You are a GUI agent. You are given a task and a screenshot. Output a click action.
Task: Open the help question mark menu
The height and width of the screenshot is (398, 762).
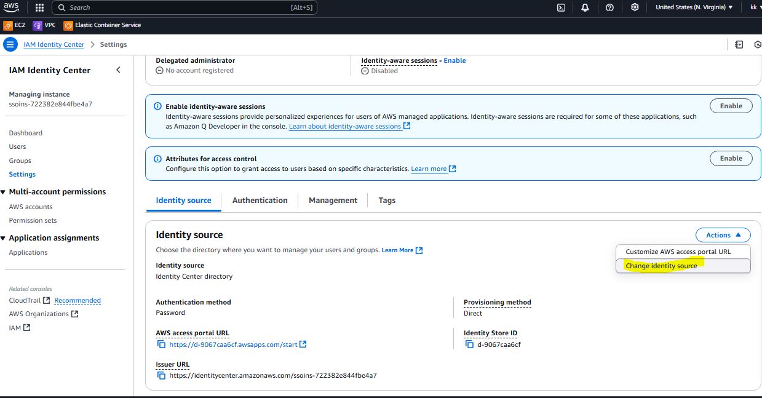(609, 7)
